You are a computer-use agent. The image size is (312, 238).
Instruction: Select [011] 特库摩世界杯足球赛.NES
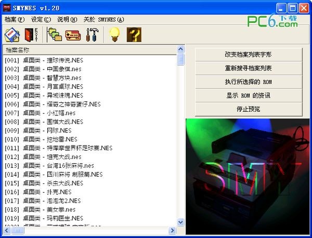58,148
